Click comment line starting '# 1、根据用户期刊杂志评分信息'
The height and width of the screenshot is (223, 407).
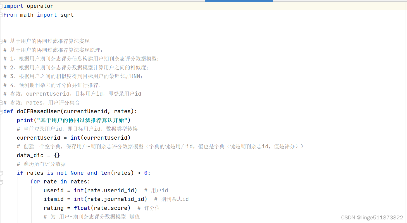tap(81, 59)
